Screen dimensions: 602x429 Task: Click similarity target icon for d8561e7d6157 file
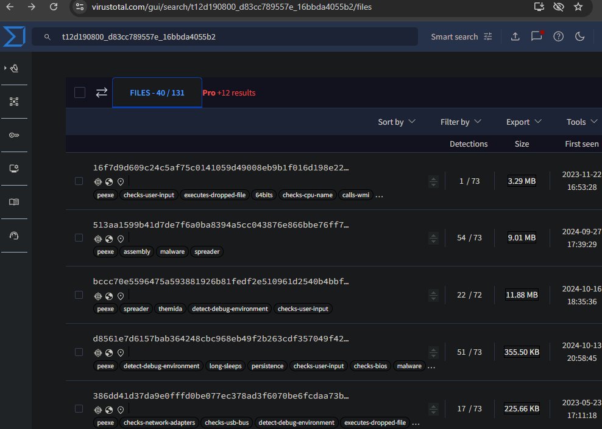[98, 353]
